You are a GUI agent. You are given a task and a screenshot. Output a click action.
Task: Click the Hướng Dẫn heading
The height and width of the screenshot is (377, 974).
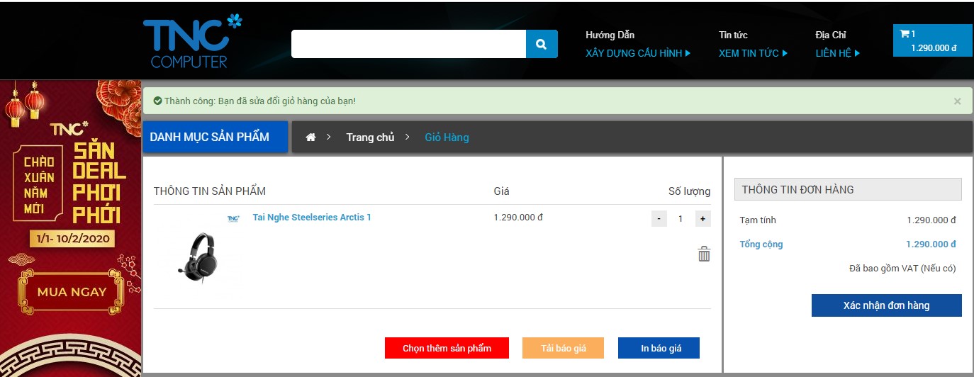[610, 35]
